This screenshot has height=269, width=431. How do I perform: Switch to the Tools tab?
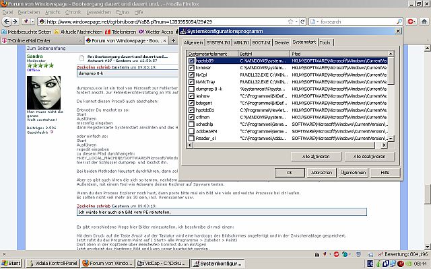tap(325, 42)
